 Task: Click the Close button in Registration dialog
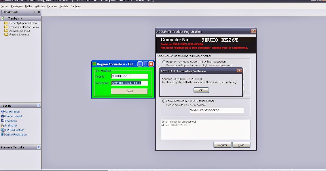(x=241, y=145)
